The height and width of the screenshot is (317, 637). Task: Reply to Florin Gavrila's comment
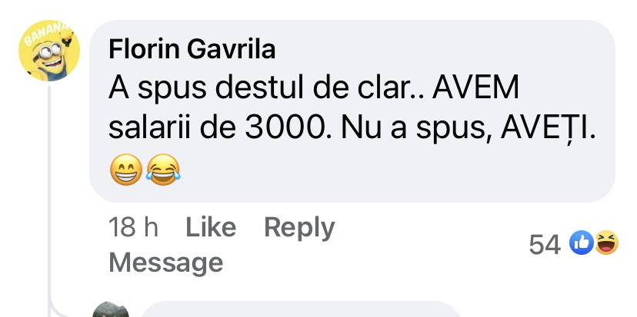299,228
